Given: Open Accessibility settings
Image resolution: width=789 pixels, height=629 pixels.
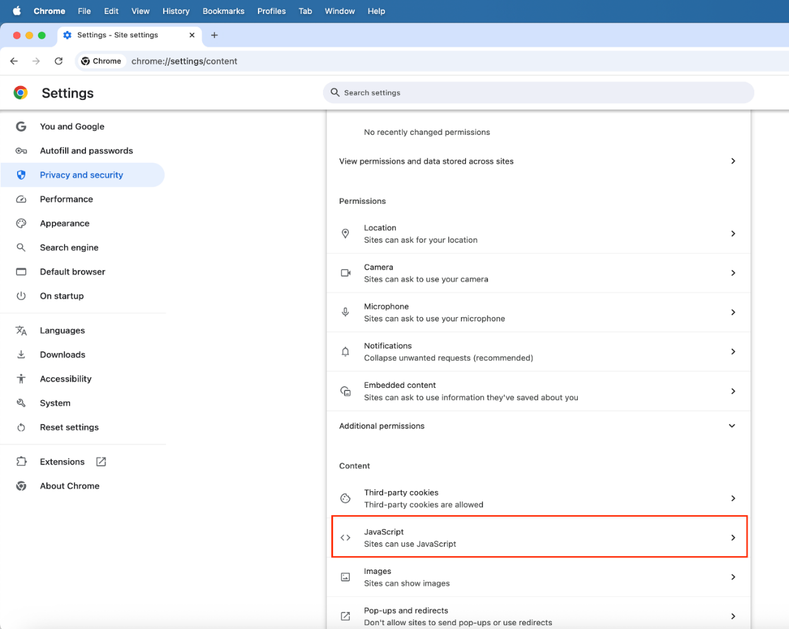Looking at the screenshot, I should click(x=82, y=378).
